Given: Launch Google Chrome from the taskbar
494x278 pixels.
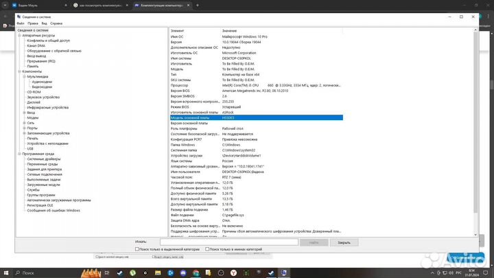Looking at the screenshot, I should 196,273.
